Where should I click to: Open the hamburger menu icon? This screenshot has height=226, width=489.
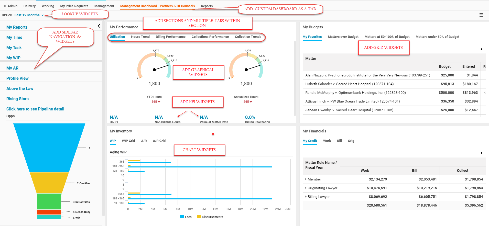(x=481, y=15)
